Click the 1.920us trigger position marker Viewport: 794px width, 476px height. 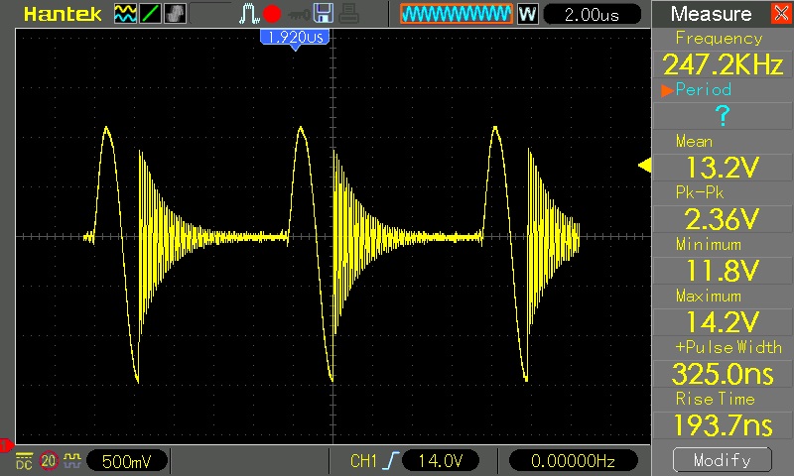(x=294, y=37)
